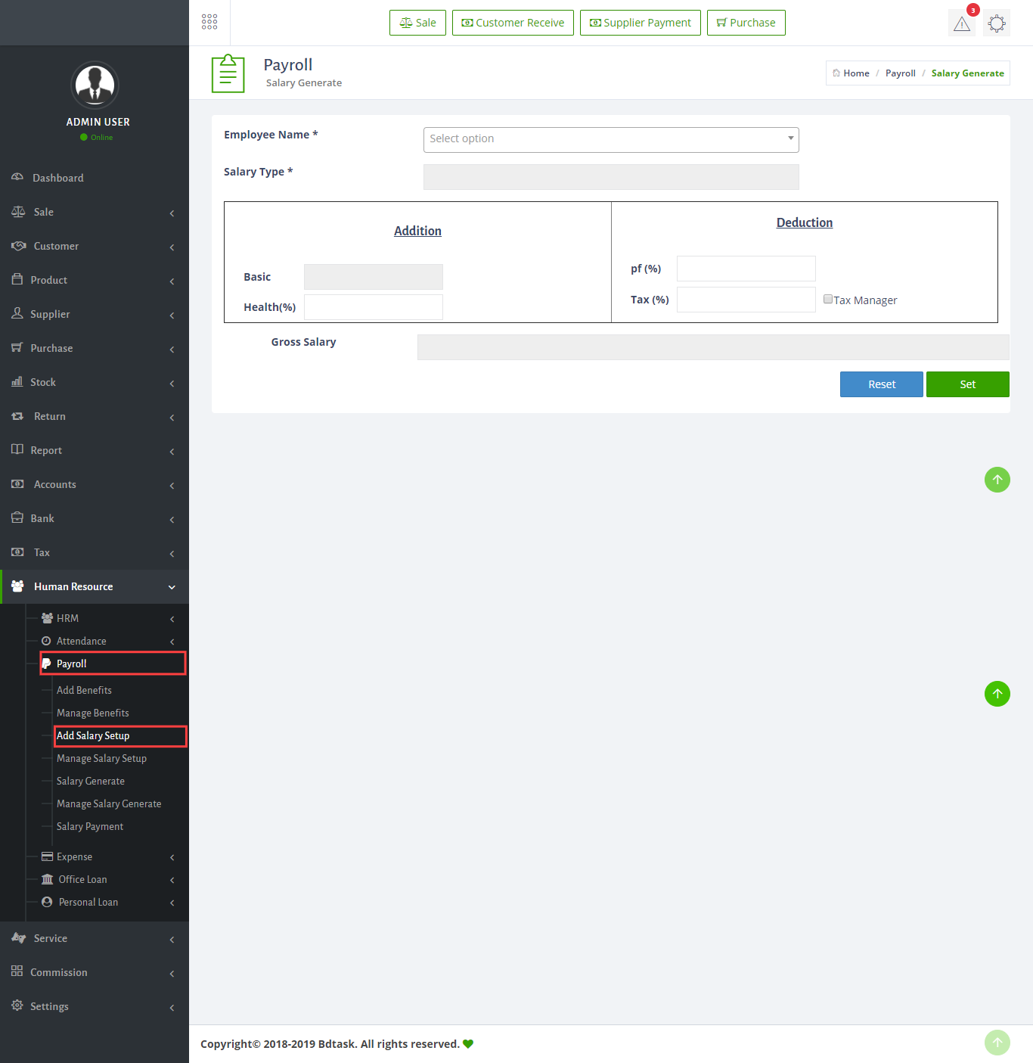Click the Health(%) input field
The image size is (1033, 1063).
(x=373, y=307)
